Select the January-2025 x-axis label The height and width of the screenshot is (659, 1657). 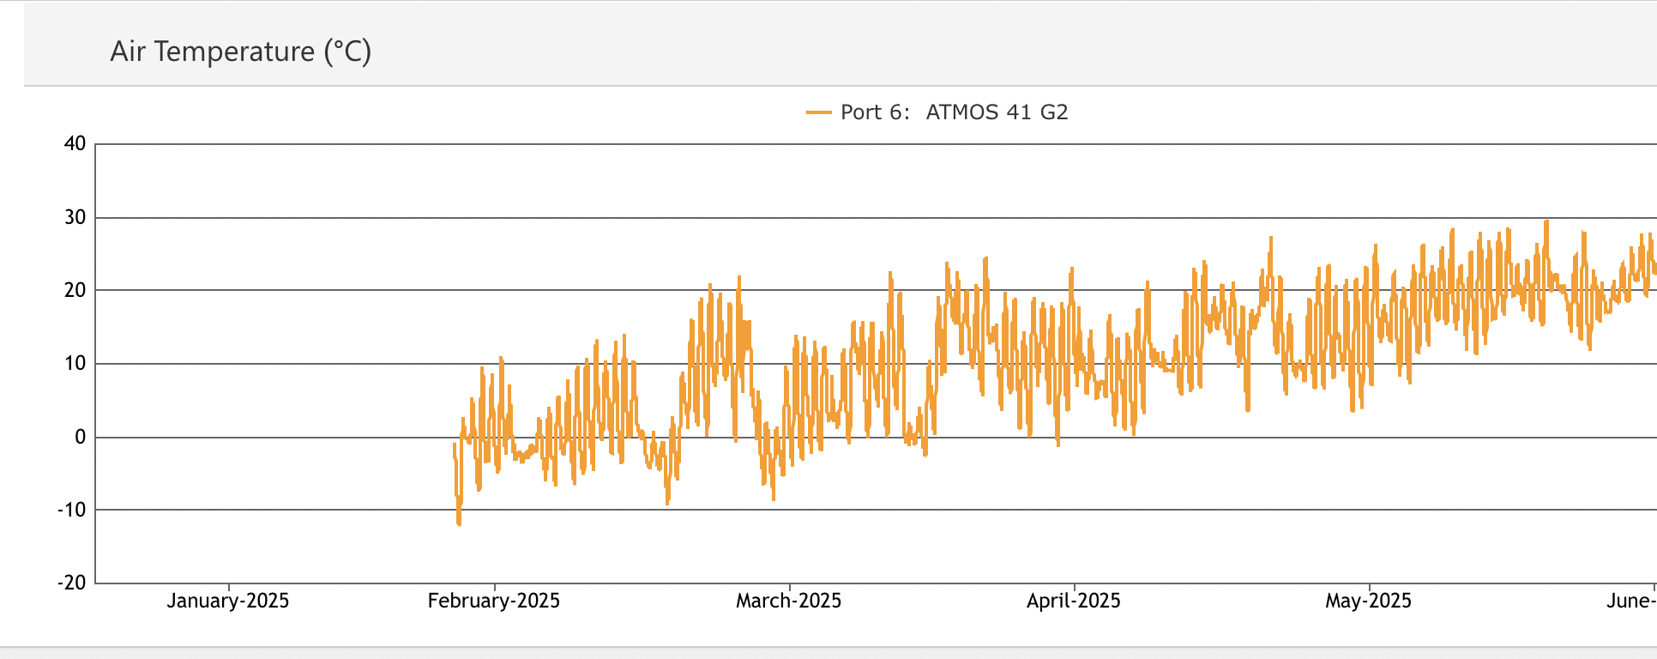(228, 601)
